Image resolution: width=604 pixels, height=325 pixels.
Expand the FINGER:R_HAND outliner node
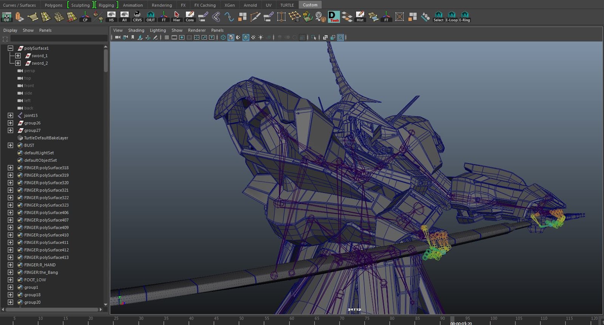click(x=11, y=265)
